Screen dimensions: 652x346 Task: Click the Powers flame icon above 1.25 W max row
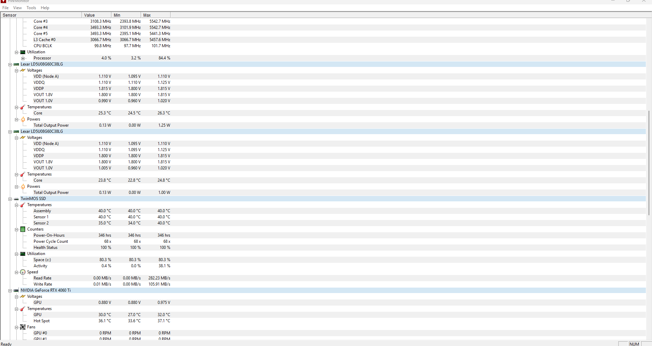click(x=23, y=119)
